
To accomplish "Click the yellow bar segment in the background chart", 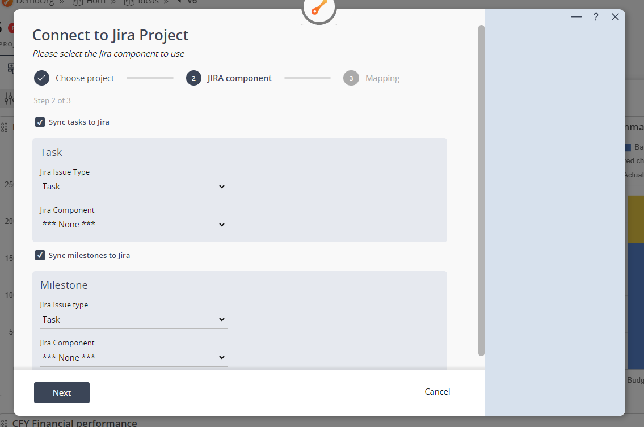I will (636, 219).
